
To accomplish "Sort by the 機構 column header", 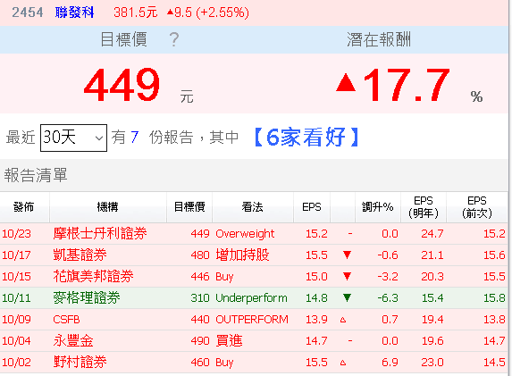I will tap(108, 207).
